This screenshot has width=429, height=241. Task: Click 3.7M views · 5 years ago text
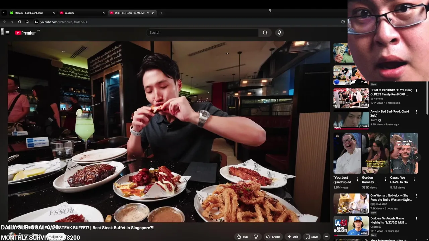384,124
